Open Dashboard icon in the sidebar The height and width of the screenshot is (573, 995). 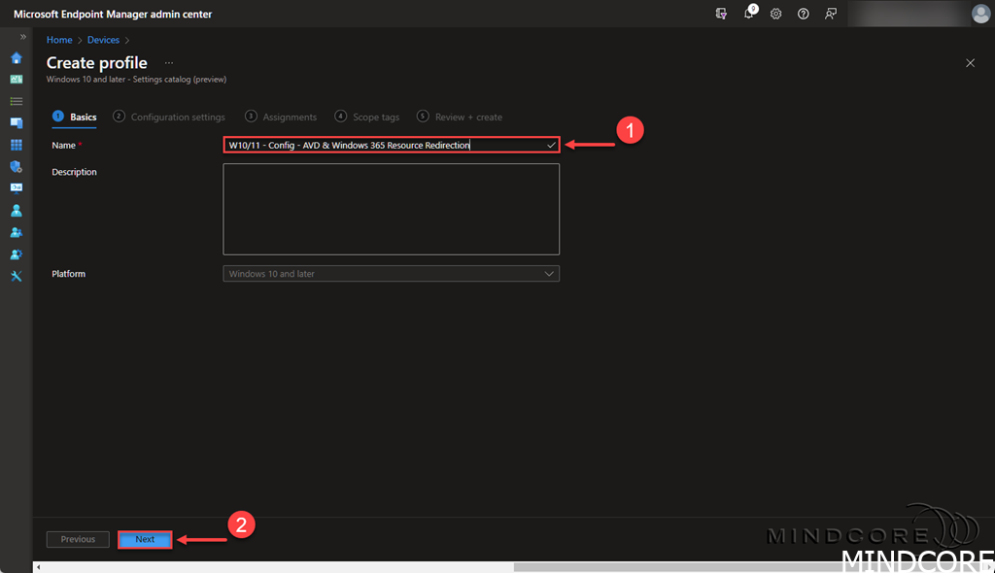click(x=16, y=79)
